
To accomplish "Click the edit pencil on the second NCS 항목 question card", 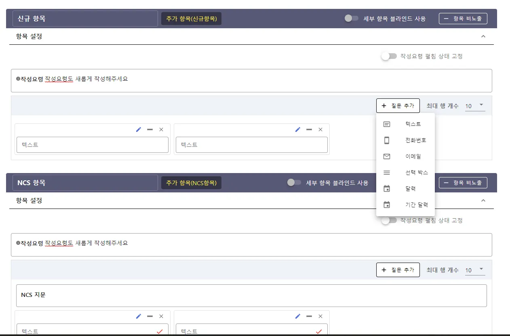I will tap(298, 316).
